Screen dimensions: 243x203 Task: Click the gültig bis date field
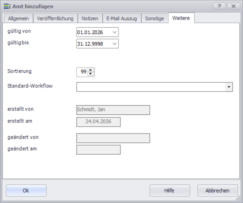(x=94, y=44)
